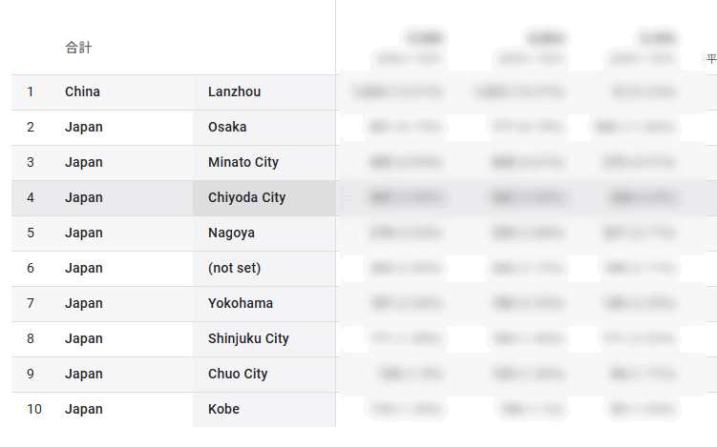
Task: Click the Minato City cell
Action: 243,163
